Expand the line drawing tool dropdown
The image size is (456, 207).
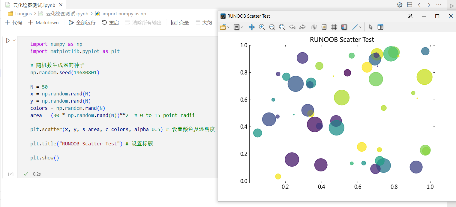point(360,27)
